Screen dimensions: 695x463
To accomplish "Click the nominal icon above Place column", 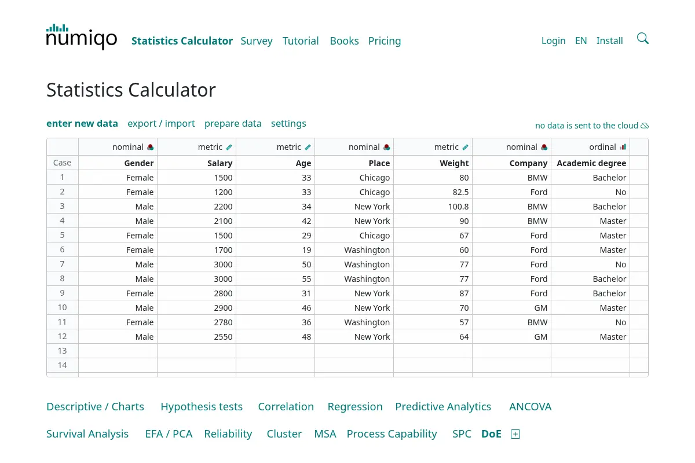I will coord(387,147).
